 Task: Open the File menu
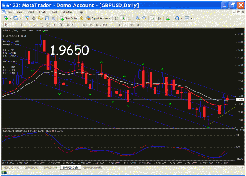point(10,12)
